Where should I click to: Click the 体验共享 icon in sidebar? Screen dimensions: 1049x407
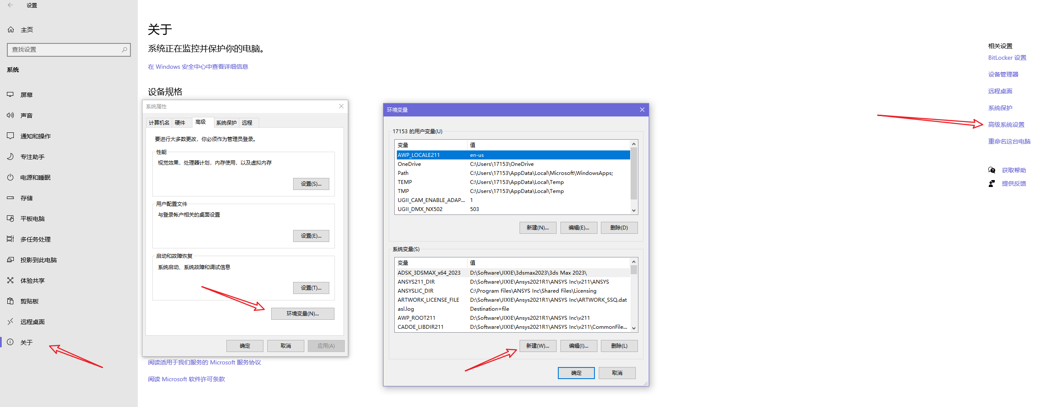pyautogui.click(x=10, y=280)
